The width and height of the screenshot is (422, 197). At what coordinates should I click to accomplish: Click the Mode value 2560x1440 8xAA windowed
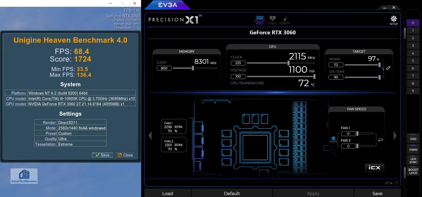click(82, 128)
